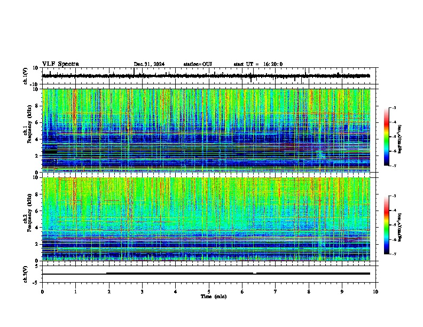This screenshot has height=327, width=423.
Task: Click time-axis tick label "5"
Action: click(209, 292)
